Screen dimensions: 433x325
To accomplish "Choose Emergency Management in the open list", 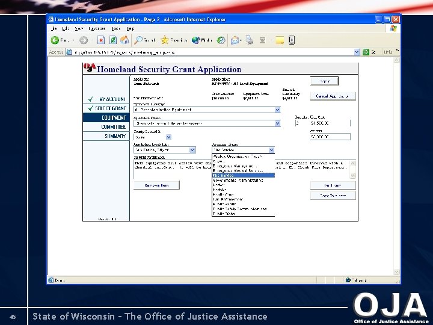I will 244,166.
